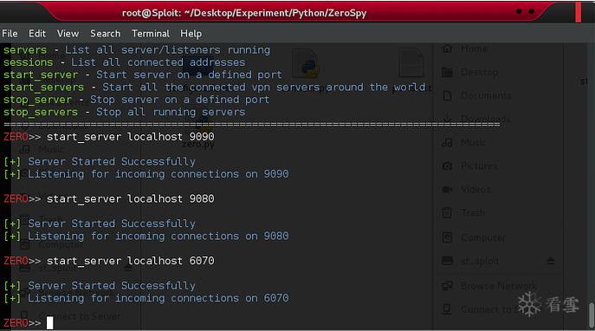
Task: Open the Terminal menu
Action: (x=151, y=34)
